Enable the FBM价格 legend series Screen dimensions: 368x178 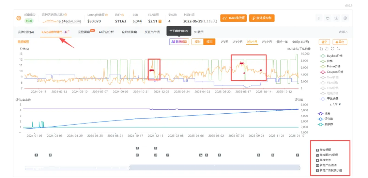coord(329,88)
